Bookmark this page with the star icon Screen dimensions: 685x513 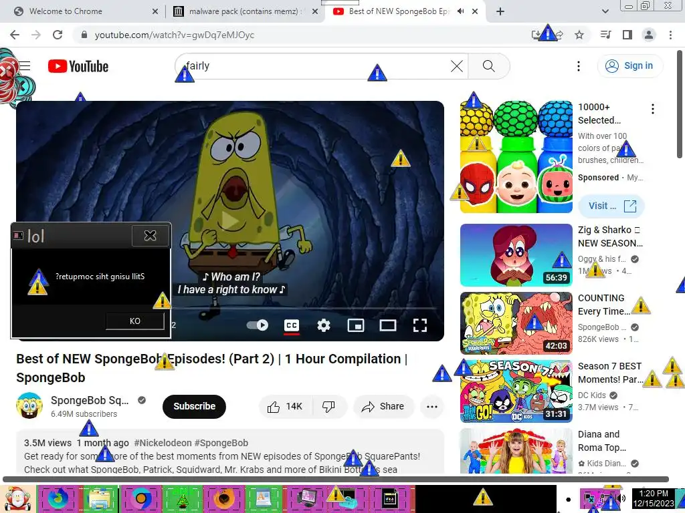click(579, 35)
